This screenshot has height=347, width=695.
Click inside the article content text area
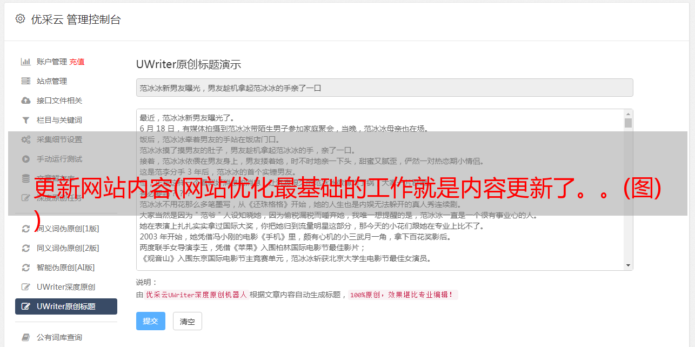coord(380,190)
